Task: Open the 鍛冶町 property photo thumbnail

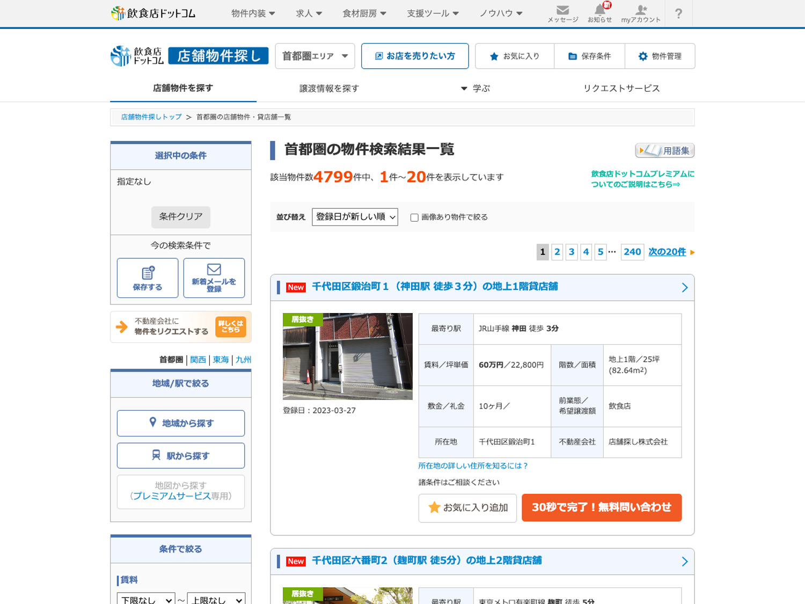Action: coord(348,356)
